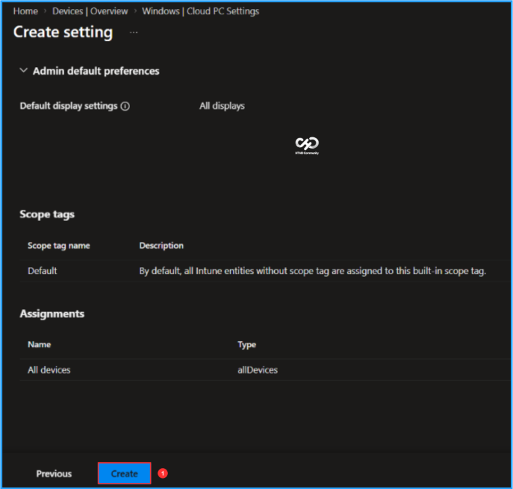Screen dimensions: 513x489
Task: Go to Devices | Overview breadcrumb
Action: (90, 11)
